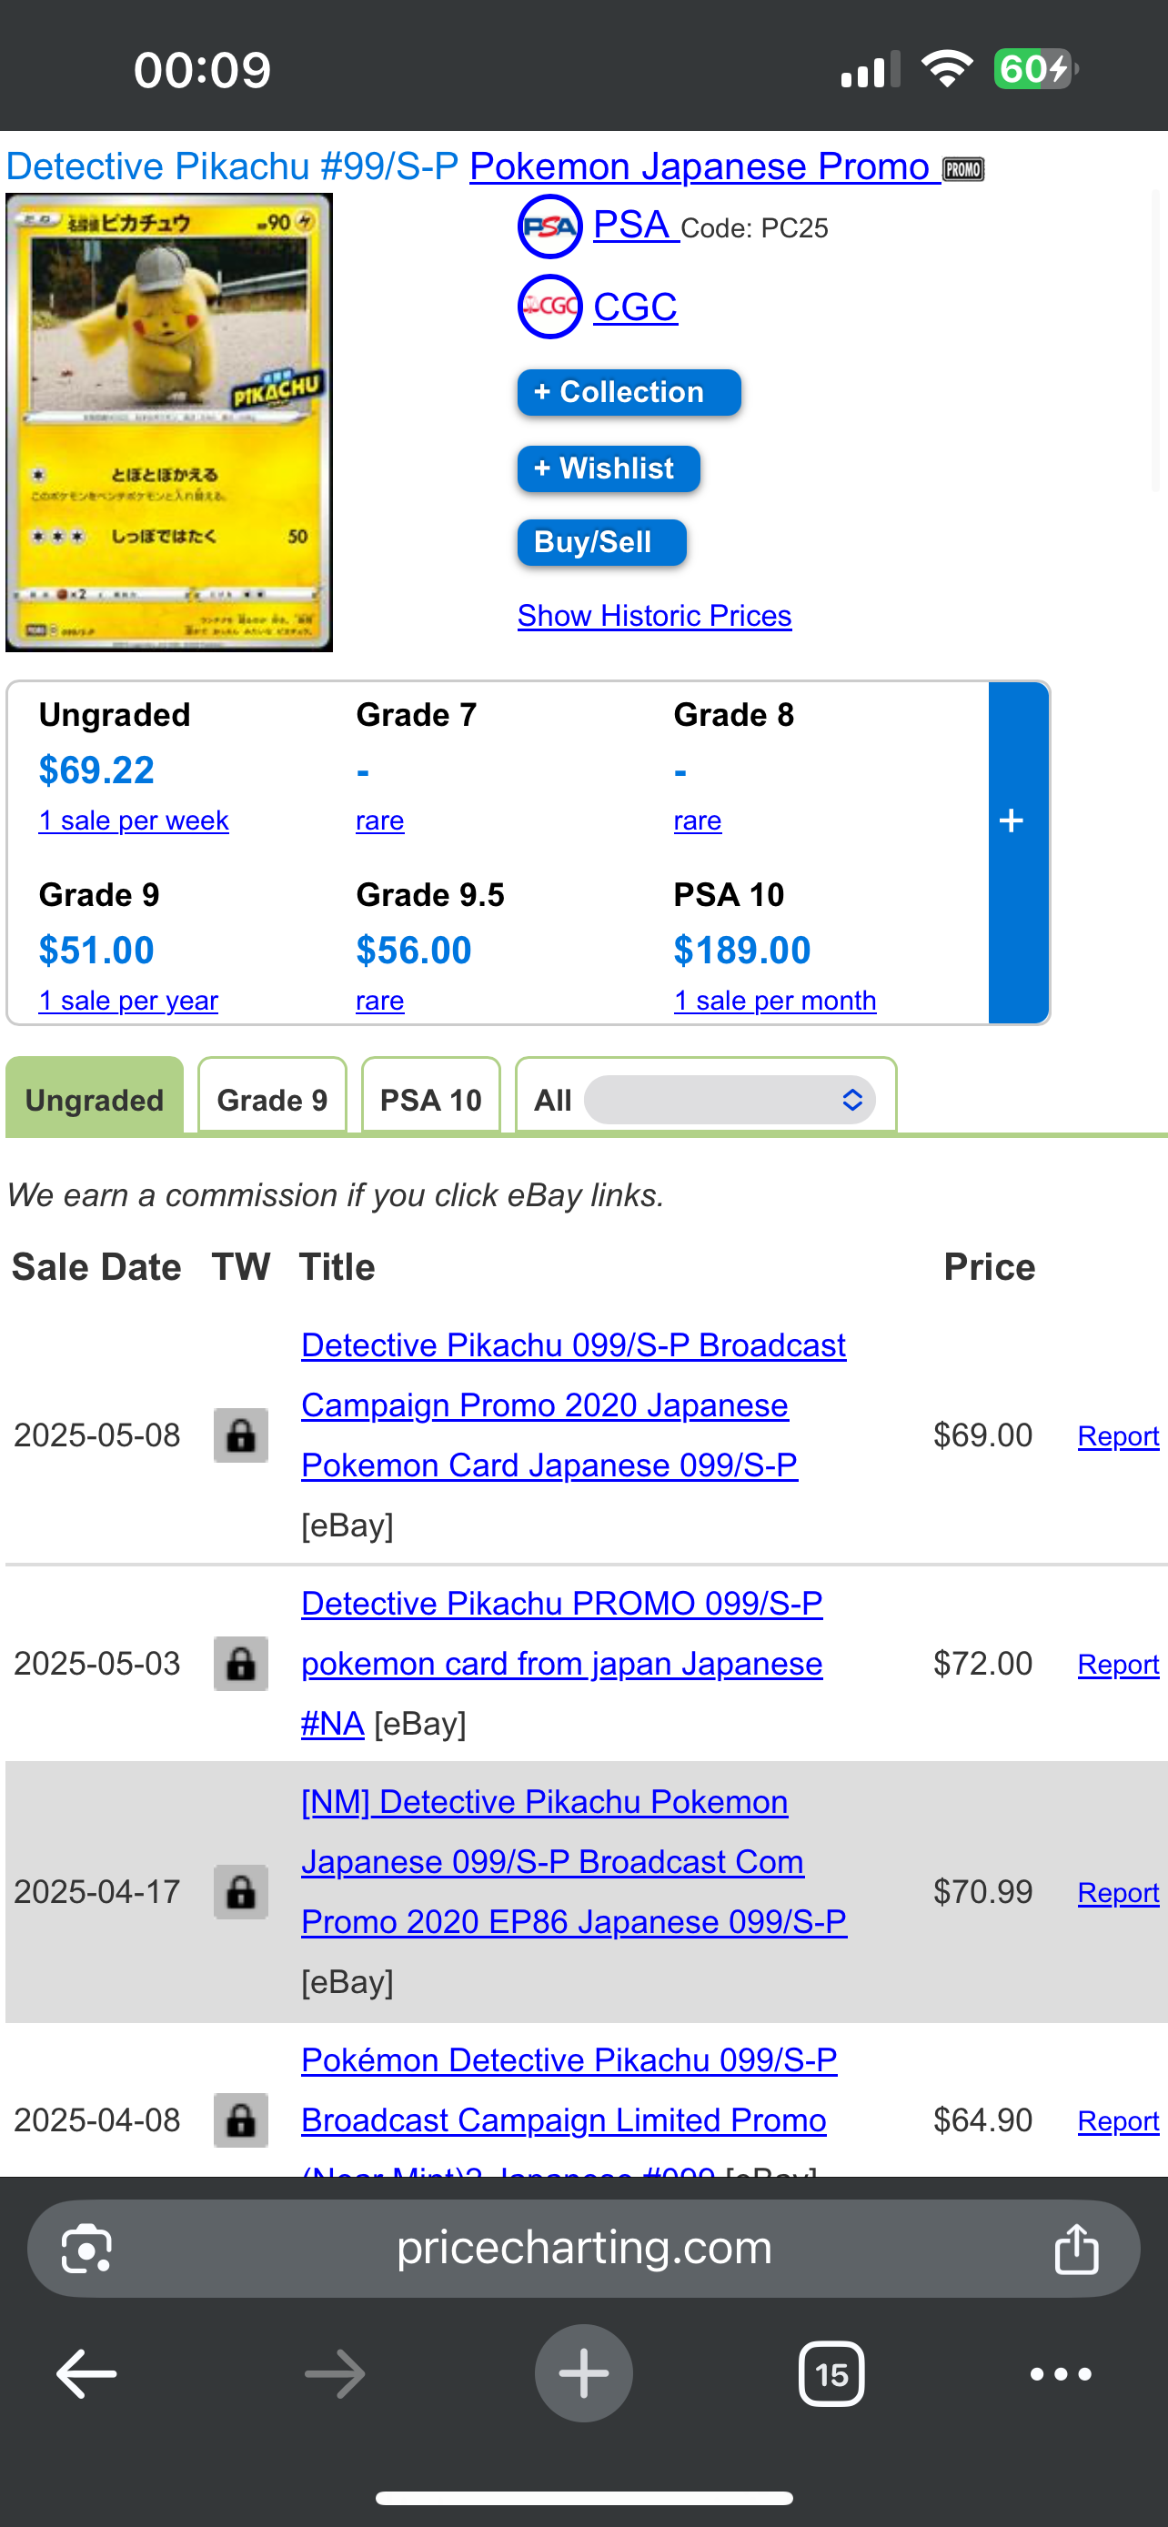Viewport: 1168px width, 2527px height.
Task: Select the Ungraded tab
Action: [94, 1100]
